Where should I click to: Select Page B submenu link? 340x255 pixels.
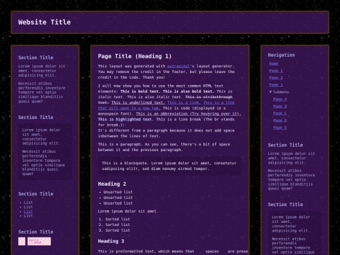280,106
